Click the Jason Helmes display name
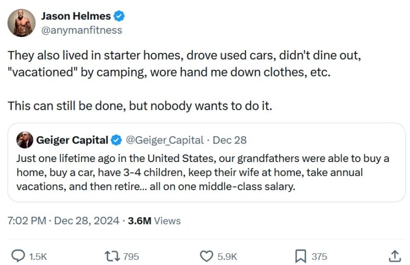The width and height of the screenshot is (410, 265). click(x=76, y=16)
